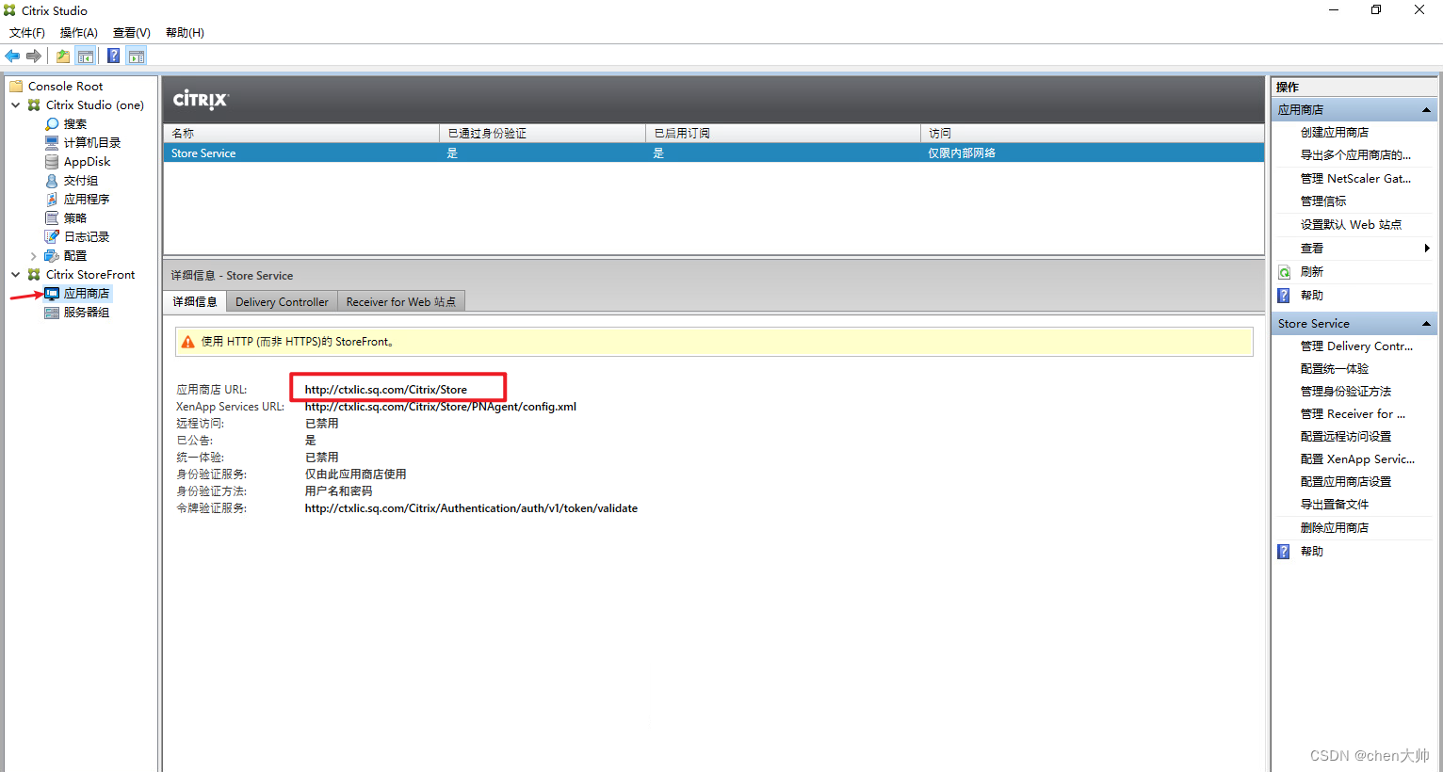1443x772 pixels.
Task: Select the Console Root folder
Action: (65, 87)
